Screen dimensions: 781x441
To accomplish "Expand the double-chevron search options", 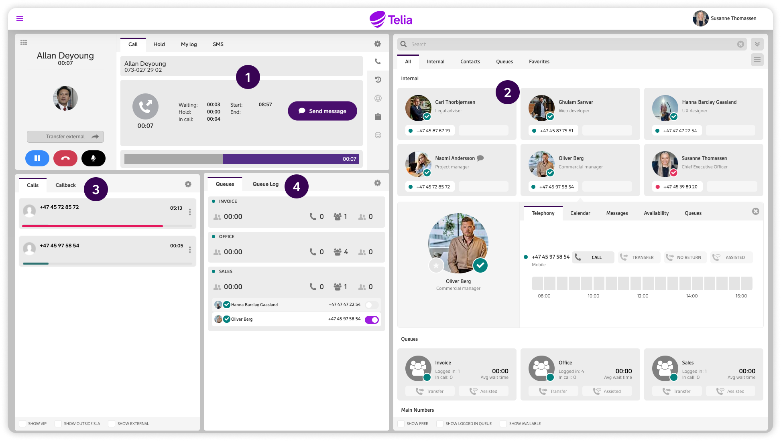I will click(757, 44).
